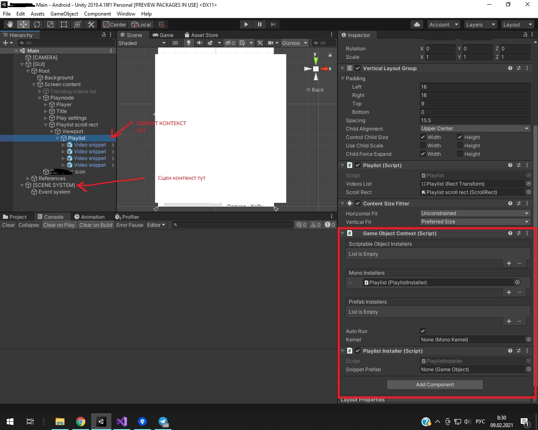Enable Use Child Scale Width

pyautogui.click(x=423, y=145)
